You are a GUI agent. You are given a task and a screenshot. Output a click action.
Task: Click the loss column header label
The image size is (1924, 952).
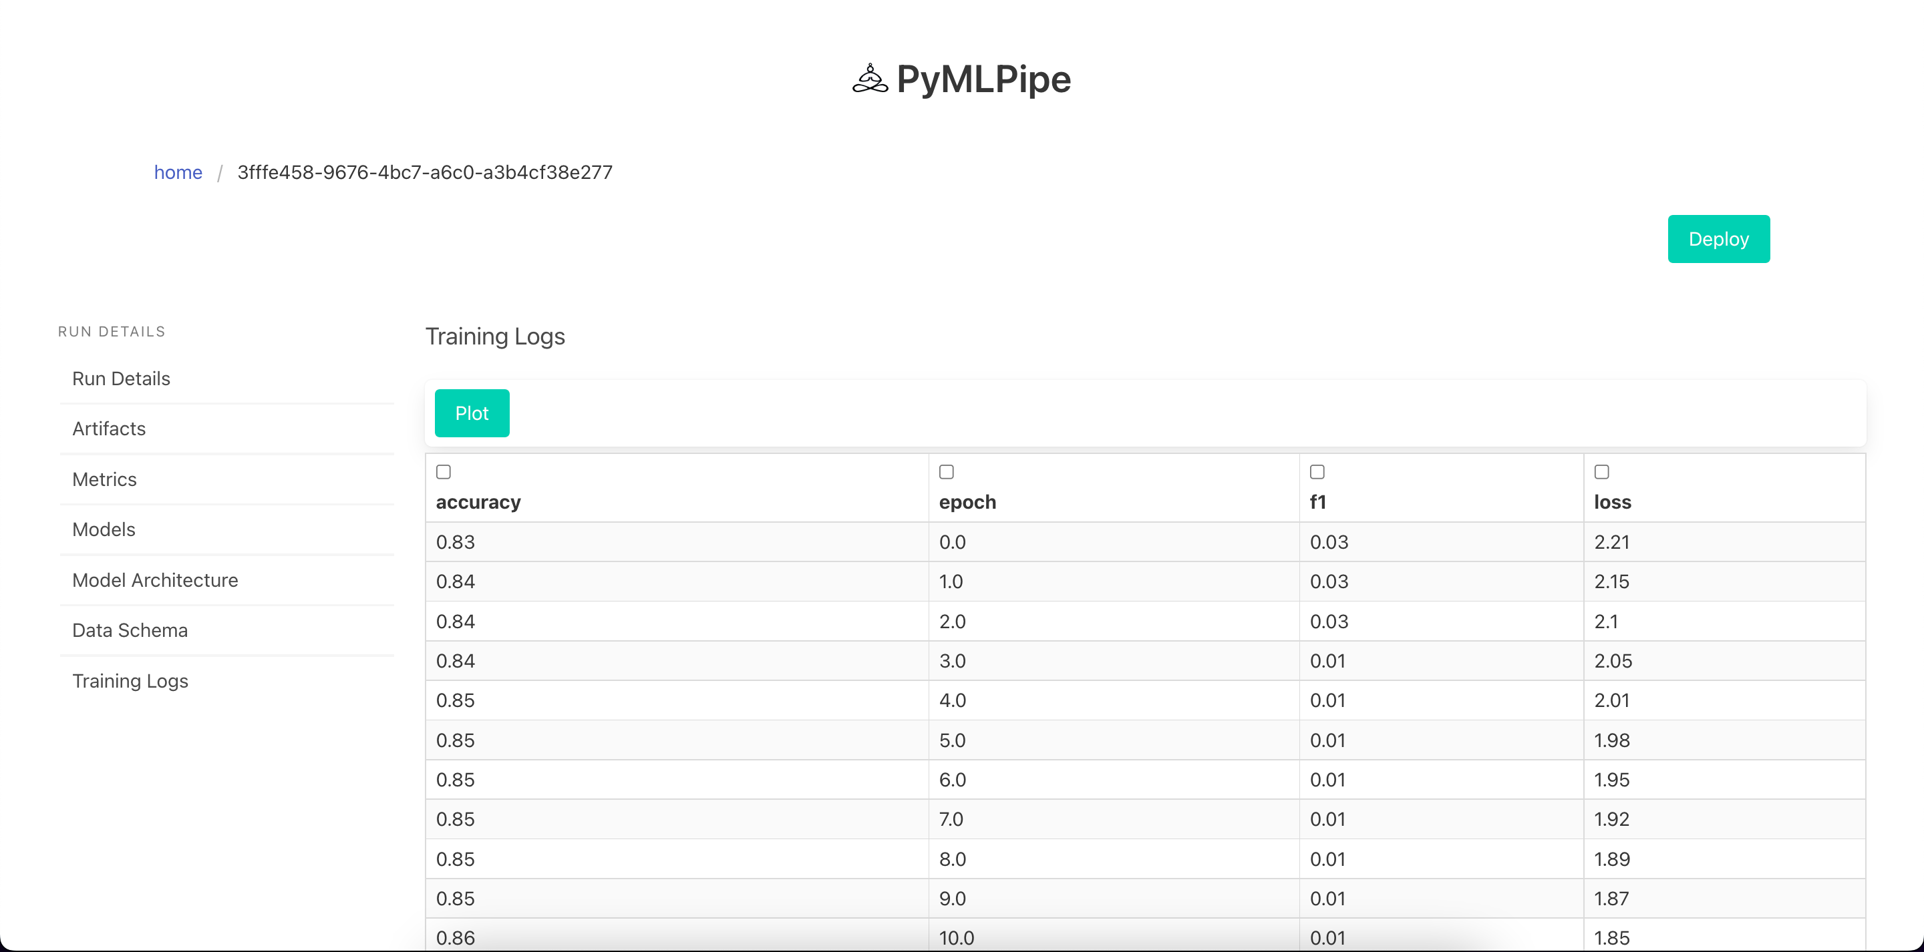tap(1612, 502)
